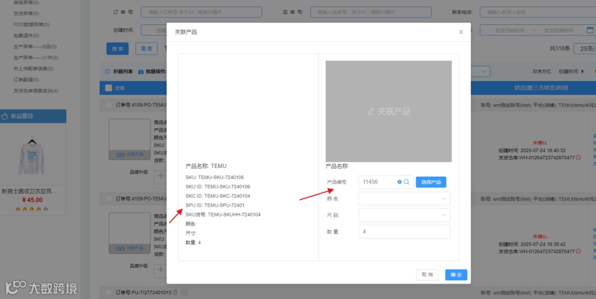Close the 关联产品 dialog with the X
This screenshot has height=299, width=596.
point(461,32)
